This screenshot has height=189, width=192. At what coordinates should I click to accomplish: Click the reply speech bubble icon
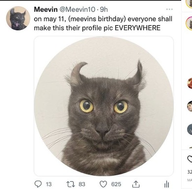pyautogui.click(x=38, y=184)
